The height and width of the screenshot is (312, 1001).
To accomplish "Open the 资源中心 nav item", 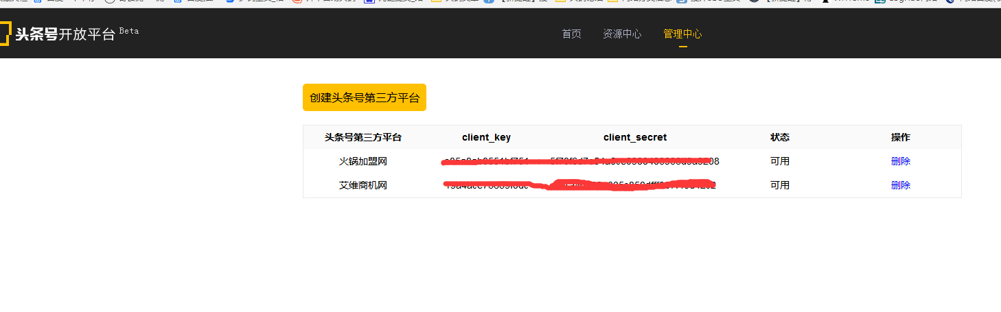I will [x=622, y=34].
